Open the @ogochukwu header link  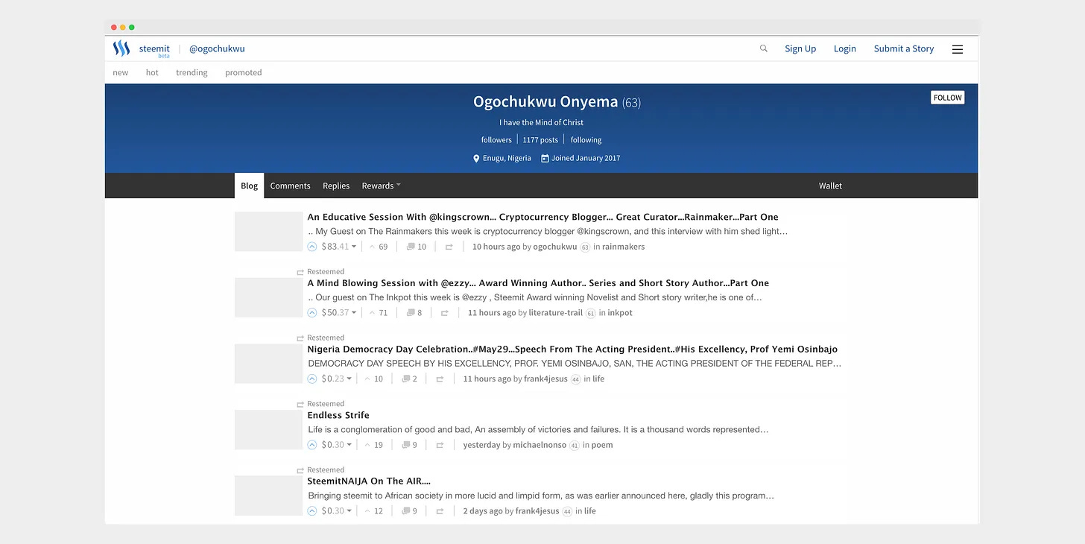click(217, 48)
